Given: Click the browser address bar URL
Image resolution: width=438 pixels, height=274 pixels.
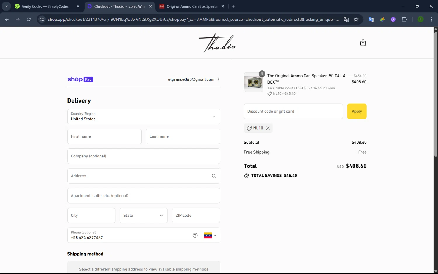Looking at the screenshot, I should [193, 19].
